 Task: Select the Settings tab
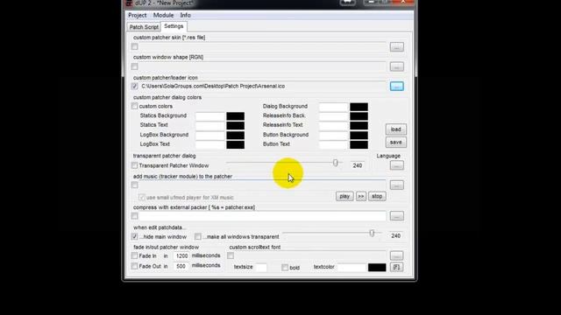(x=174, y=26)
